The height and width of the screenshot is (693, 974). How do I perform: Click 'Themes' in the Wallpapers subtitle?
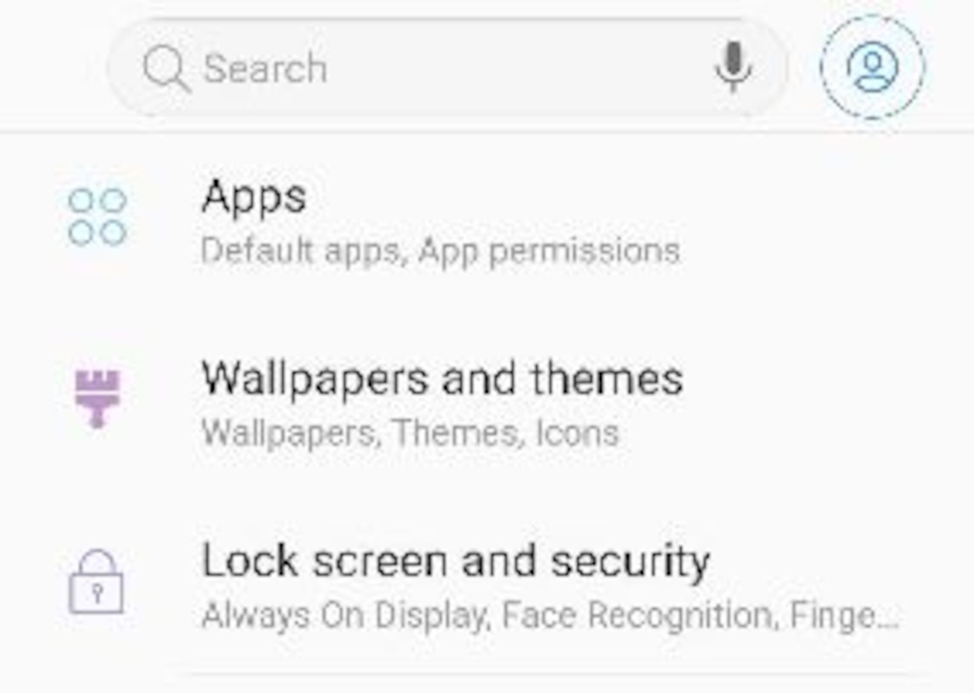point(458,433)
